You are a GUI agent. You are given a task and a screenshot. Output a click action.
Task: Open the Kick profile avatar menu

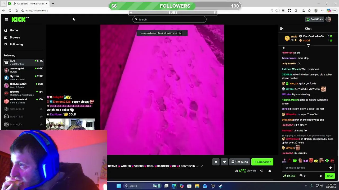328,19
